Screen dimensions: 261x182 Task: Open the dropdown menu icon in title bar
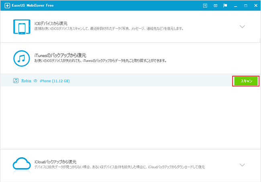pos(215,6)
